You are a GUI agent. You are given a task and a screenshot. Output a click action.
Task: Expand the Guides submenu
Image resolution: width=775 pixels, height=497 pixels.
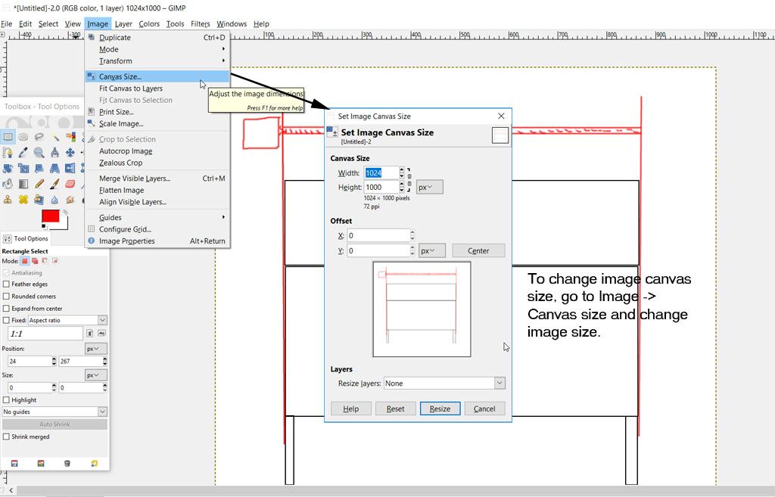157,217
